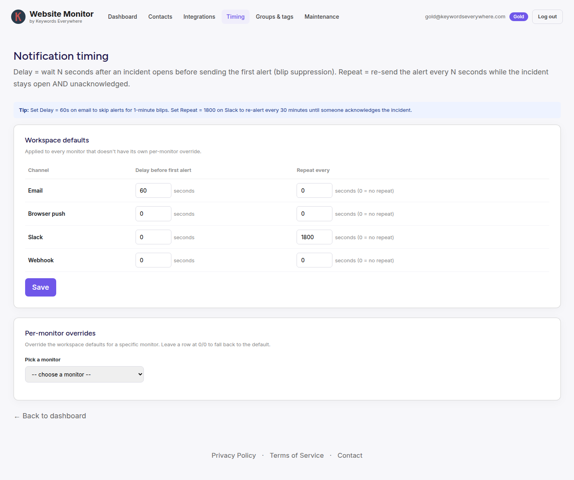Click the Website Monitor K logo icon
Viewport: 574px width, 480px height.
(x=18, y=17)
